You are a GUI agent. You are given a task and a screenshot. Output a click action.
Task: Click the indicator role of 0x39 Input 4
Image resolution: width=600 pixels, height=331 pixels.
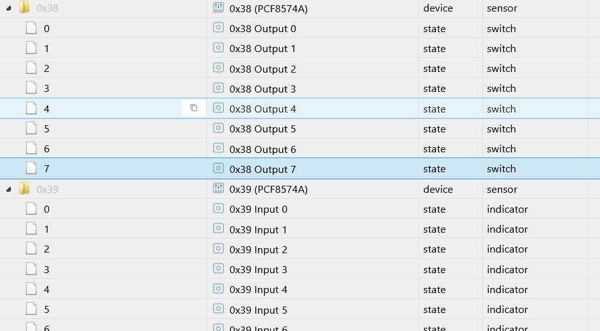[507, 289]
